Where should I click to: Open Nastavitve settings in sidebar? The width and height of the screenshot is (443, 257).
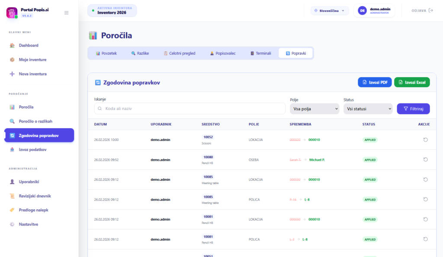point(29,224)
